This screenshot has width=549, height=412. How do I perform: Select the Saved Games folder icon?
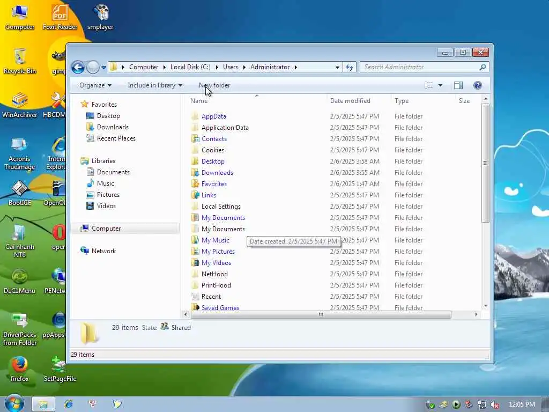pos(195,307)
